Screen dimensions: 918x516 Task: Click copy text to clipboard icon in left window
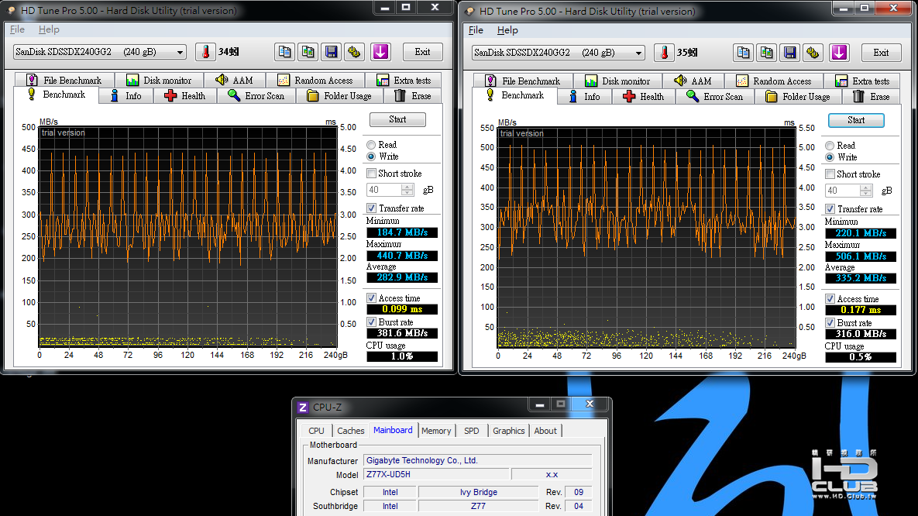point(284,52)
